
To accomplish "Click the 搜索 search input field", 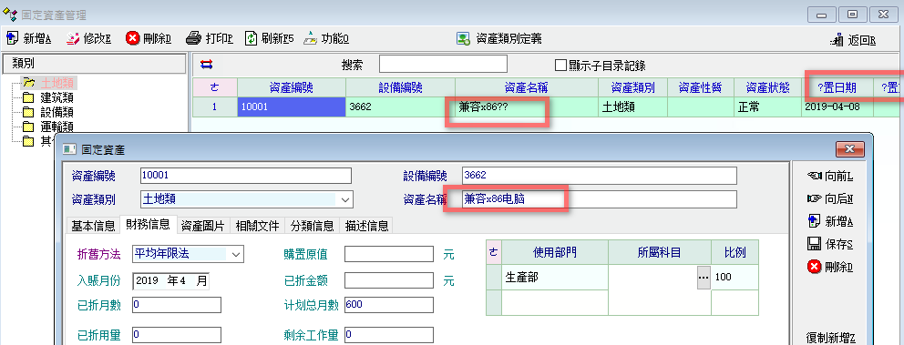I will point(443,64).
